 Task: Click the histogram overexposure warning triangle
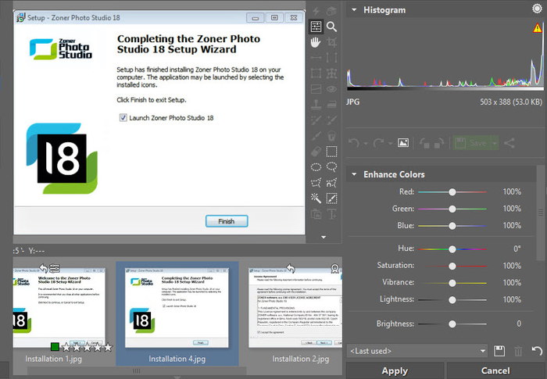click(538, 28)
